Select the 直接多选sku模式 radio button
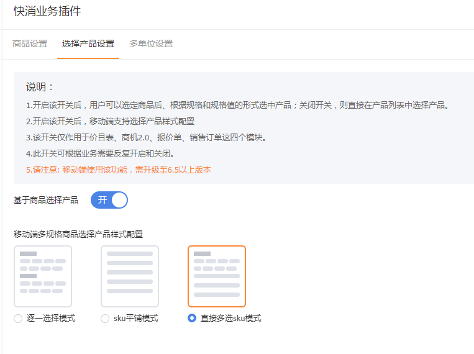Viewport: 474px width, 354px height. click(192, 318)
